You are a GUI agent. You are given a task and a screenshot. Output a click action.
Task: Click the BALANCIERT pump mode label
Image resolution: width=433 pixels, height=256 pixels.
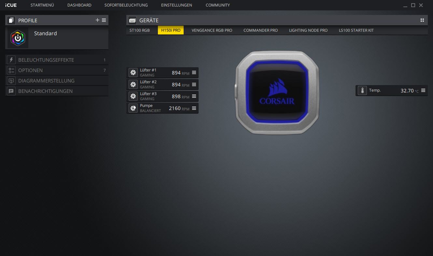[x=150, y=111]
